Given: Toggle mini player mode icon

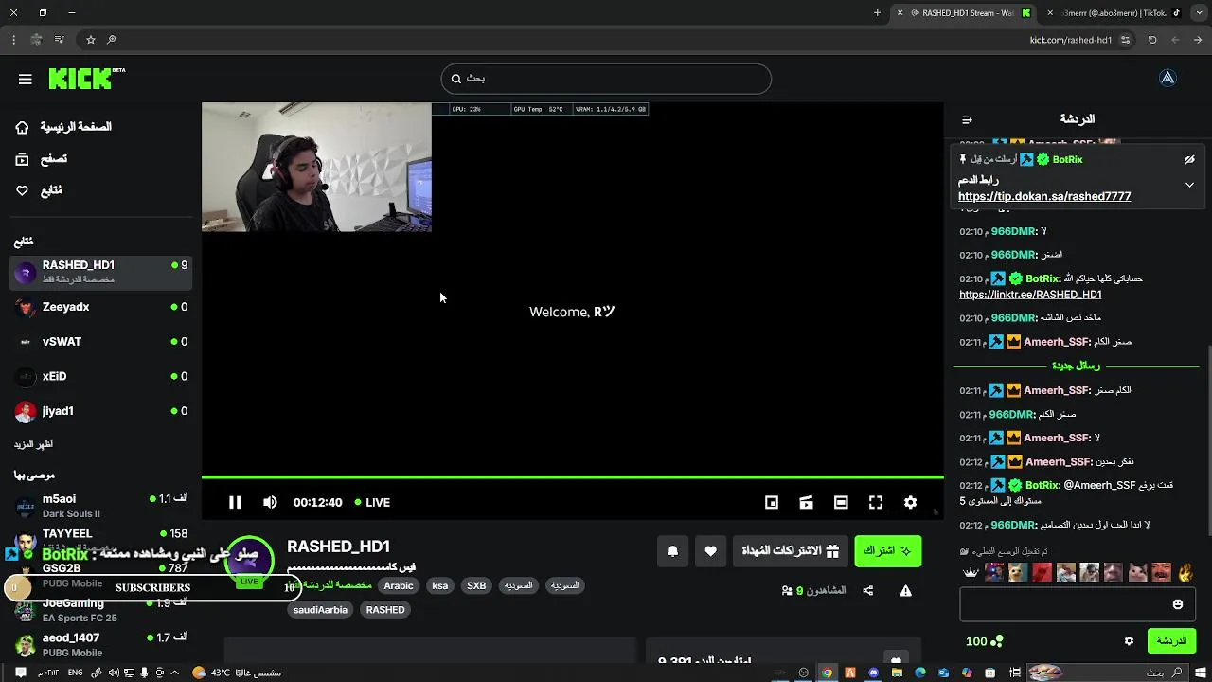Looking at the screenshot, I should (x=772, y=502).
